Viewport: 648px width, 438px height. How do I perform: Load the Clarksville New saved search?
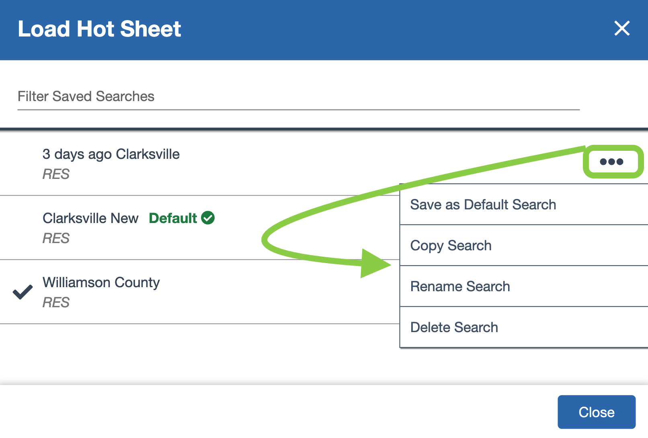(90, 218)
